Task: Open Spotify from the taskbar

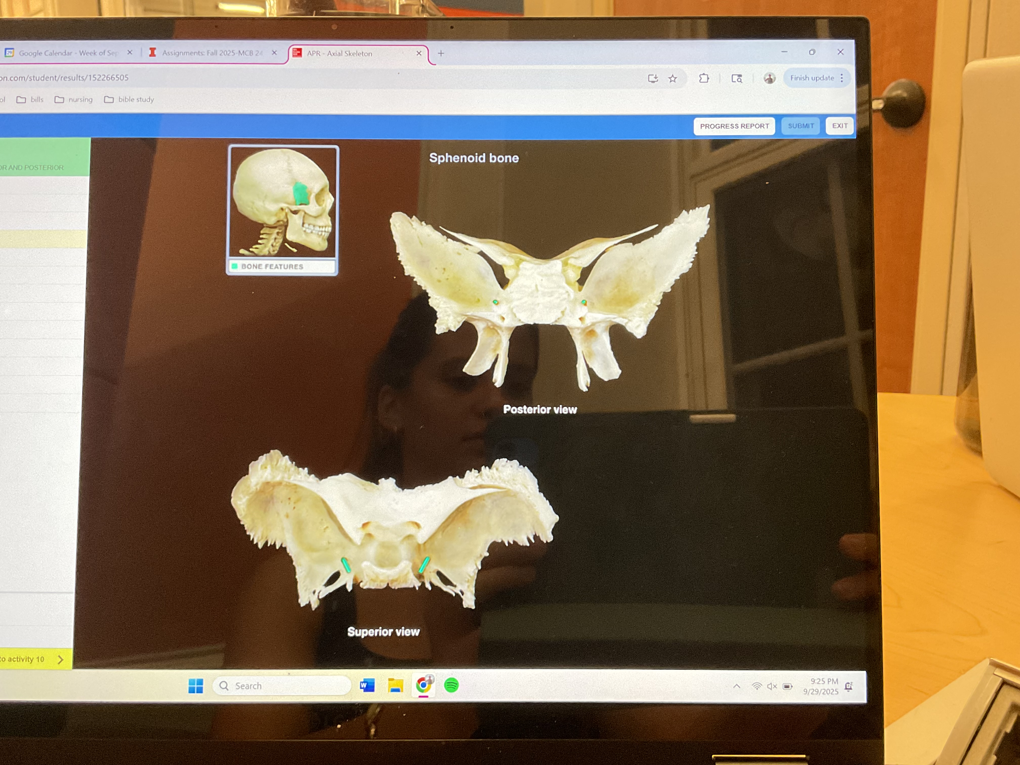Action: point(451,685)
